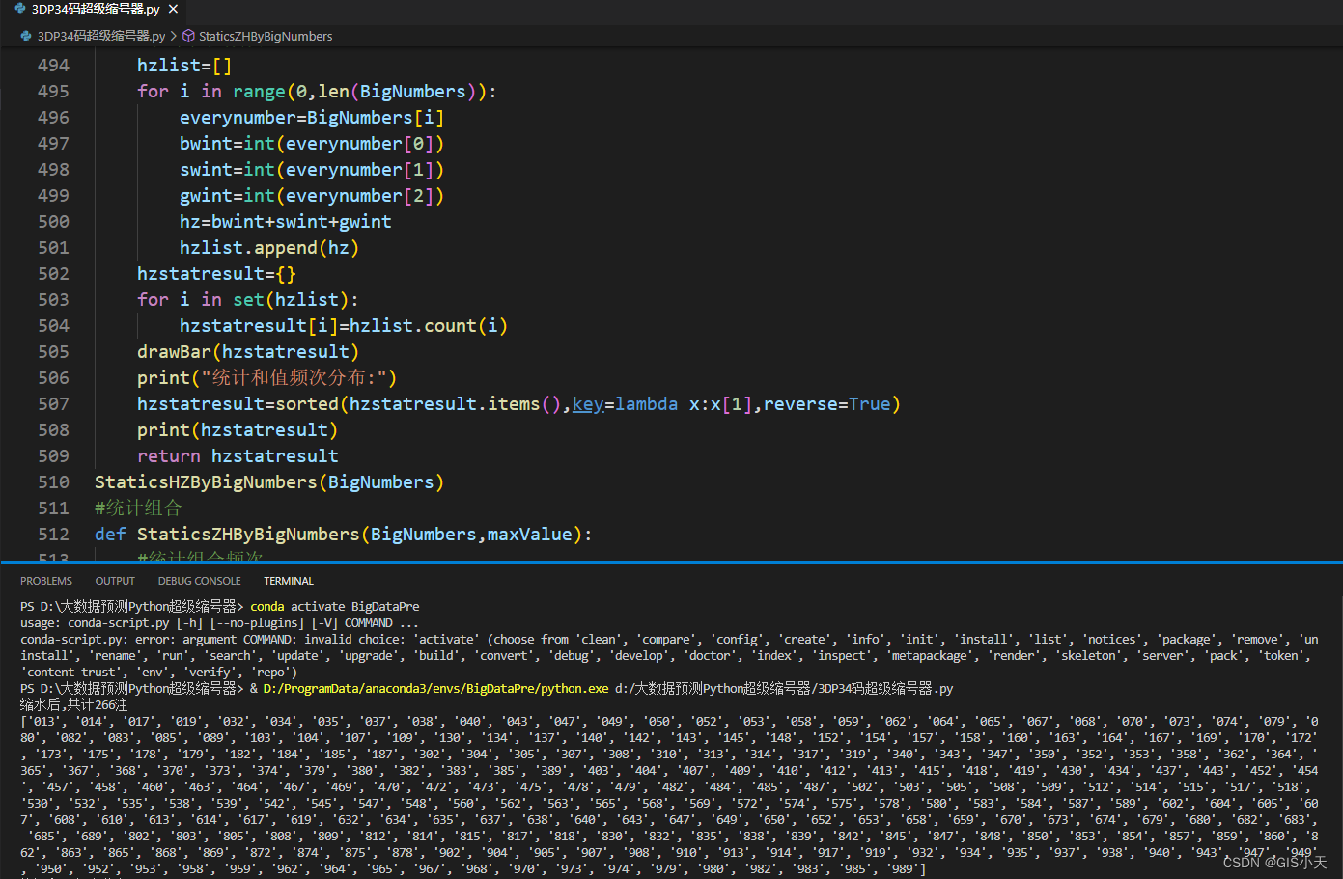Click line number 512 in the gutter

53,535
